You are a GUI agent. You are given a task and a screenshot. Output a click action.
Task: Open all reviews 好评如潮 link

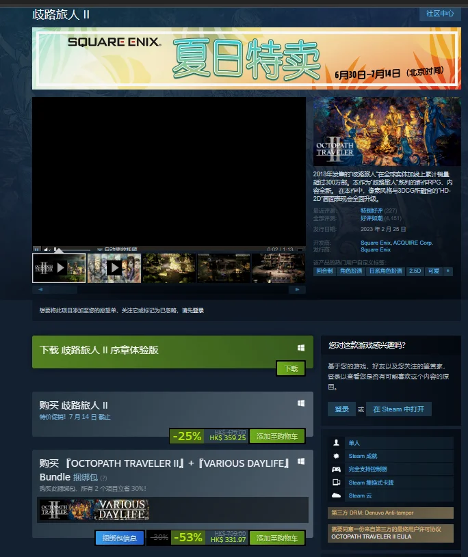click(x=372, y=218)
